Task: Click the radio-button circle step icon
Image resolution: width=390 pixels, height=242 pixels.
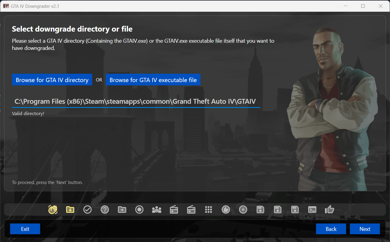Action: pyautogui.click(x=139, y=209)
